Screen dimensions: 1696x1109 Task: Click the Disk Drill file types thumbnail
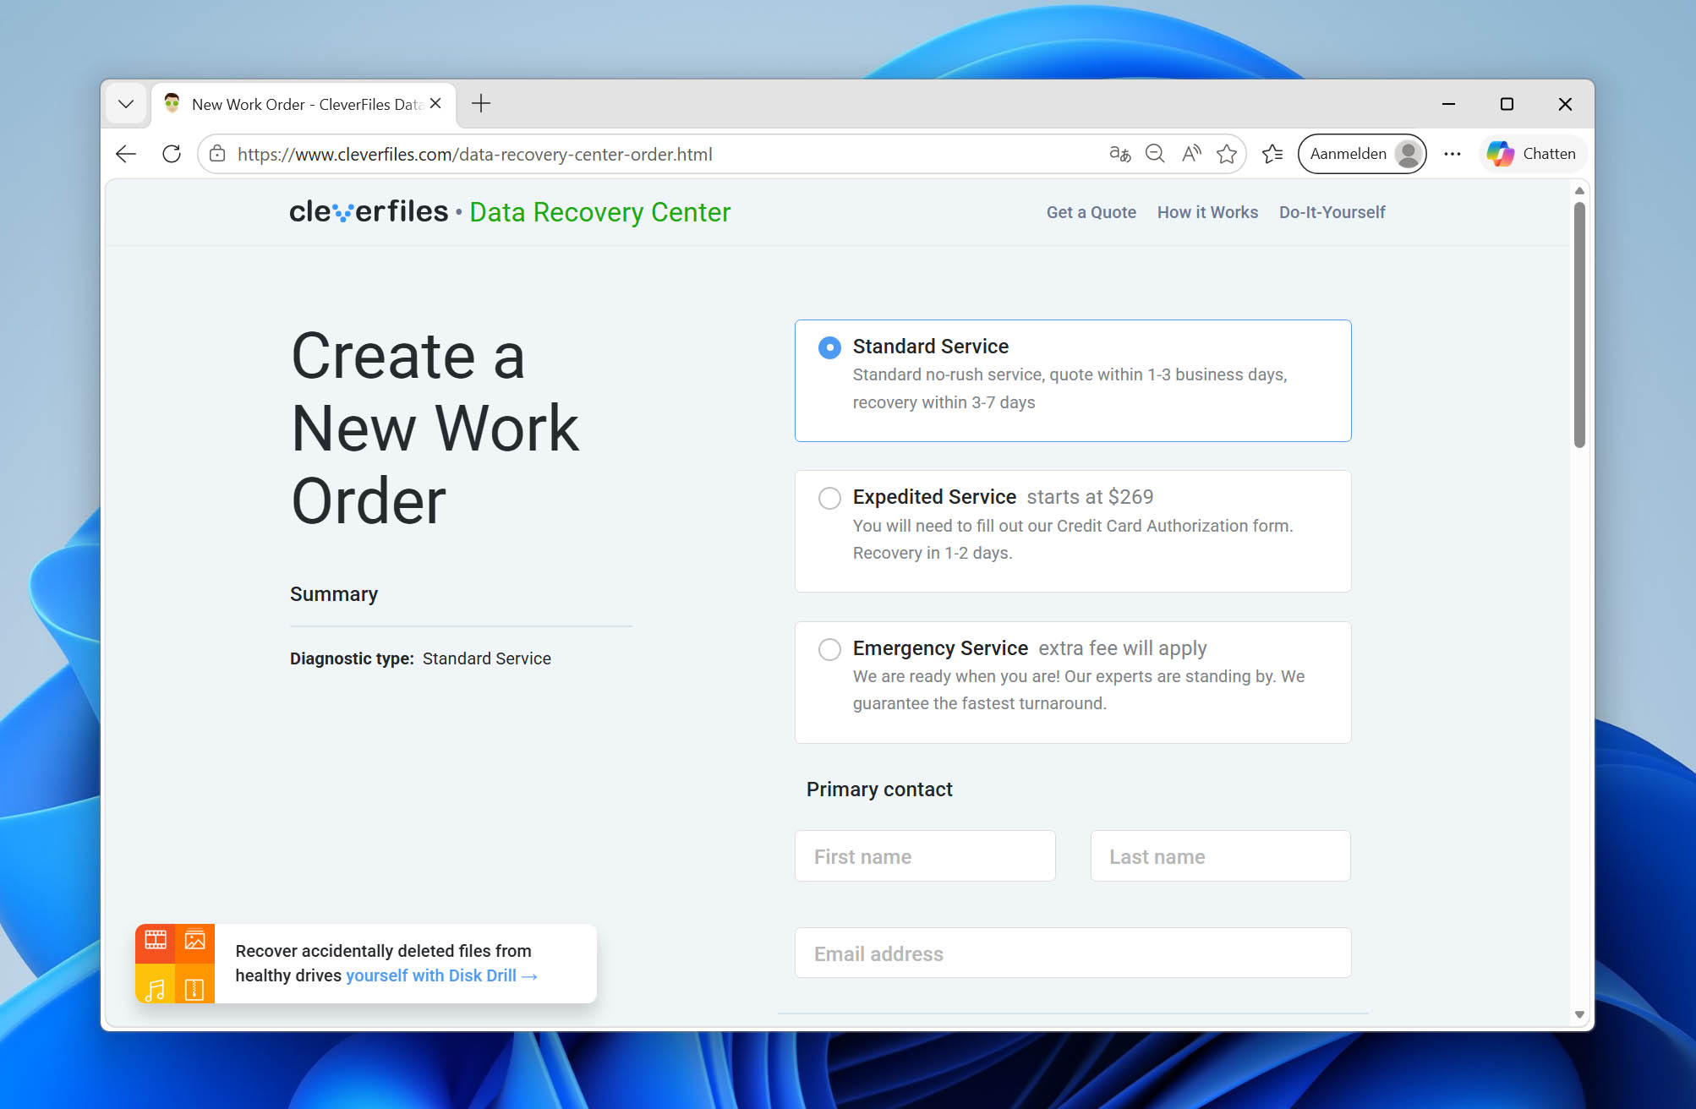[x=175, y=964]
